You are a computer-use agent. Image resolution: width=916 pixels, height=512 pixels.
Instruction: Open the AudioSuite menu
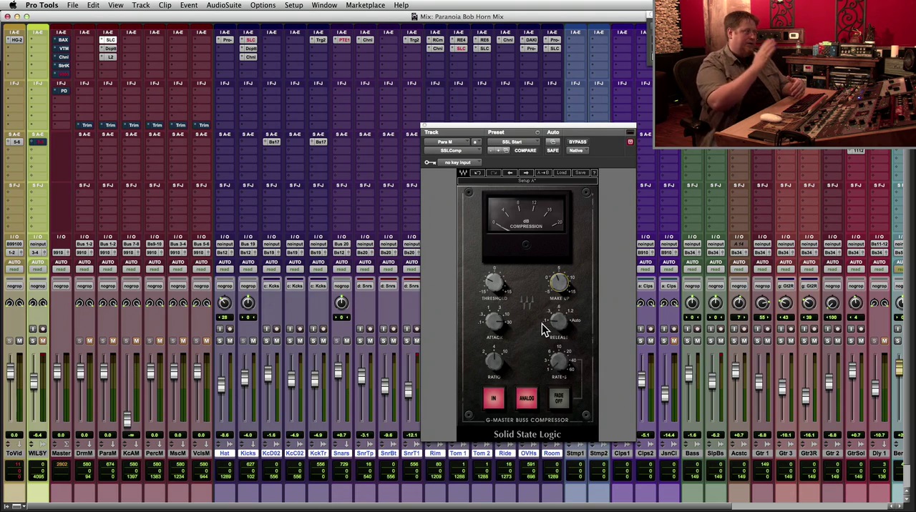coord(224,5)
